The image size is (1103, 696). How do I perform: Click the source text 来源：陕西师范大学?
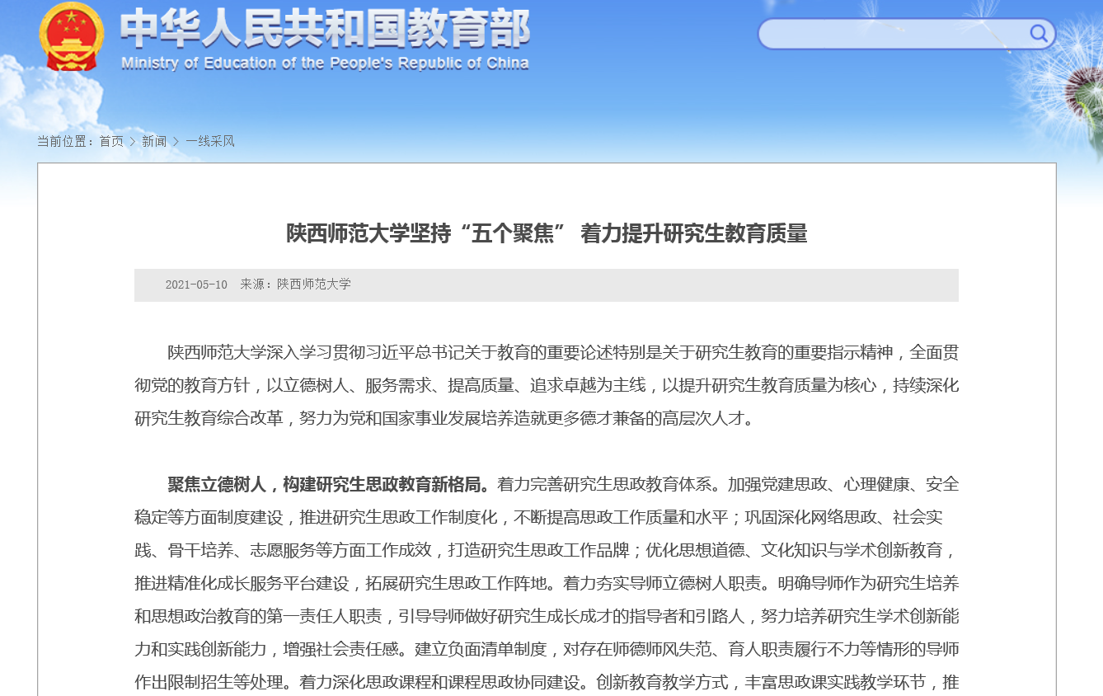tap(295, 285)
